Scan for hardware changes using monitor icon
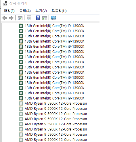Image resolution: width=136 pixels, height=142 pixels. tap(53, 18)
